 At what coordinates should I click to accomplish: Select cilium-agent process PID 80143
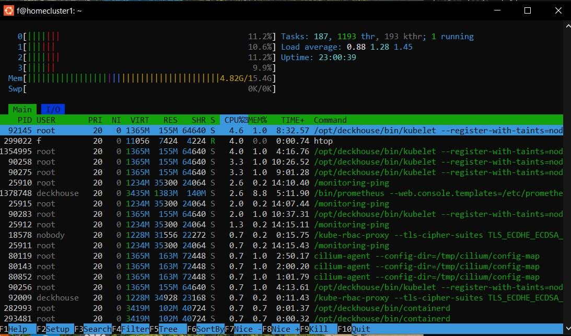tap(282, 267)
